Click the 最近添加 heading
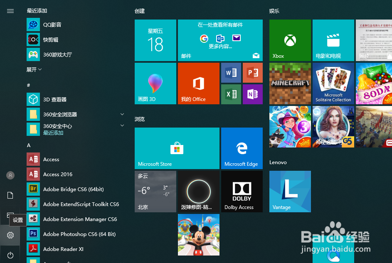Image resolution: width=392 pixels, height=263 pixels. (x=37, y=11)
